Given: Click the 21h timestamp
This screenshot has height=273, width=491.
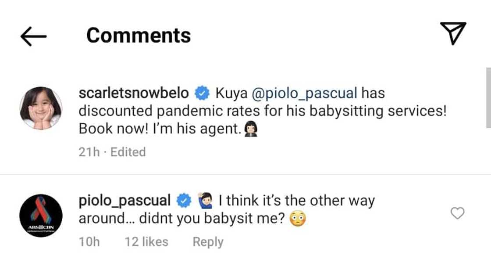Looking at the screenshot, I should (x=89, y=152).
